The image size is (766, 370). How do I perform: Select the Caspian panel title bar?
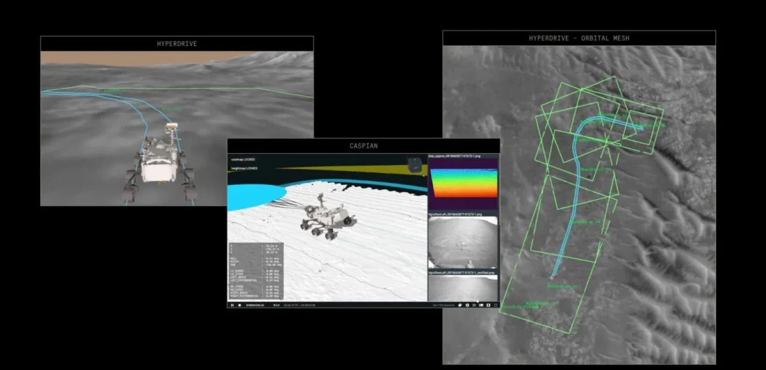pyautogui.click(x=363, y=145)
